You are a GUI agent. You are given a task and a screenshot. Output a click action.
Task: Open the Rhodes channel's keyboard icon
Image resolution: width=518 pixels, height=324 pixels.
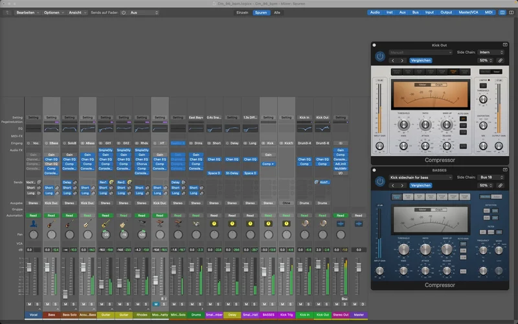click(x=142, y=224)
